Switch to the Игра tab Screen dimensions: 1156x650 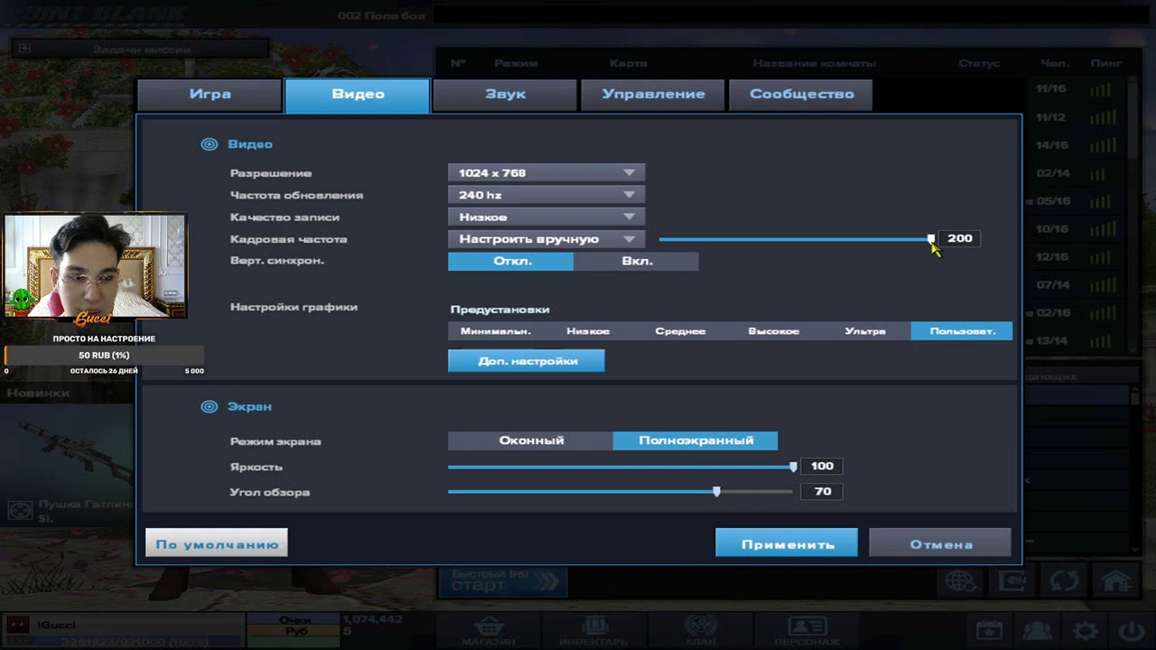click(210, 95)
